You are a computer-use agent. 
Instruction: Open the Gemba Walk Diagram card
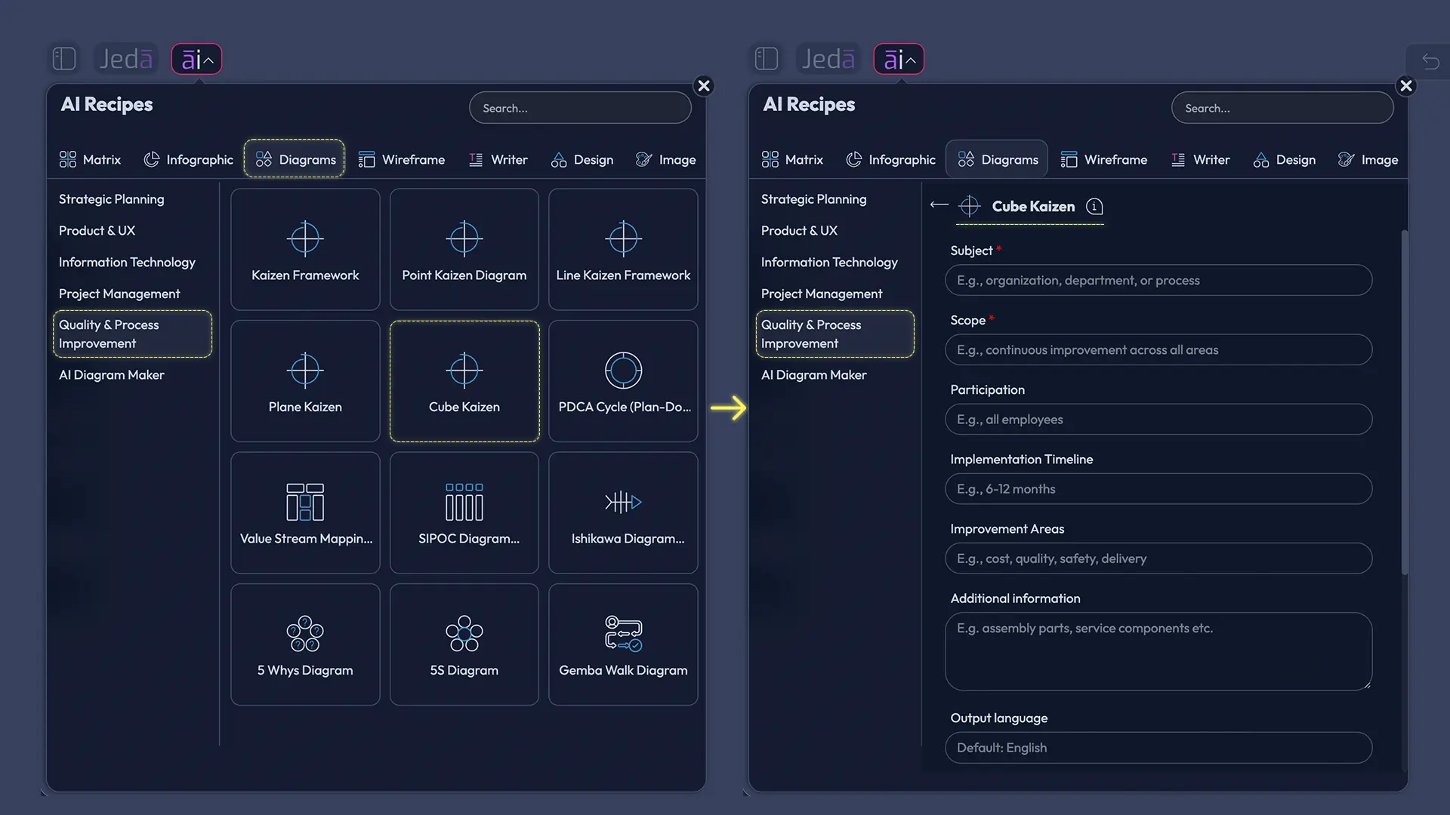click(x=623, y=644)
